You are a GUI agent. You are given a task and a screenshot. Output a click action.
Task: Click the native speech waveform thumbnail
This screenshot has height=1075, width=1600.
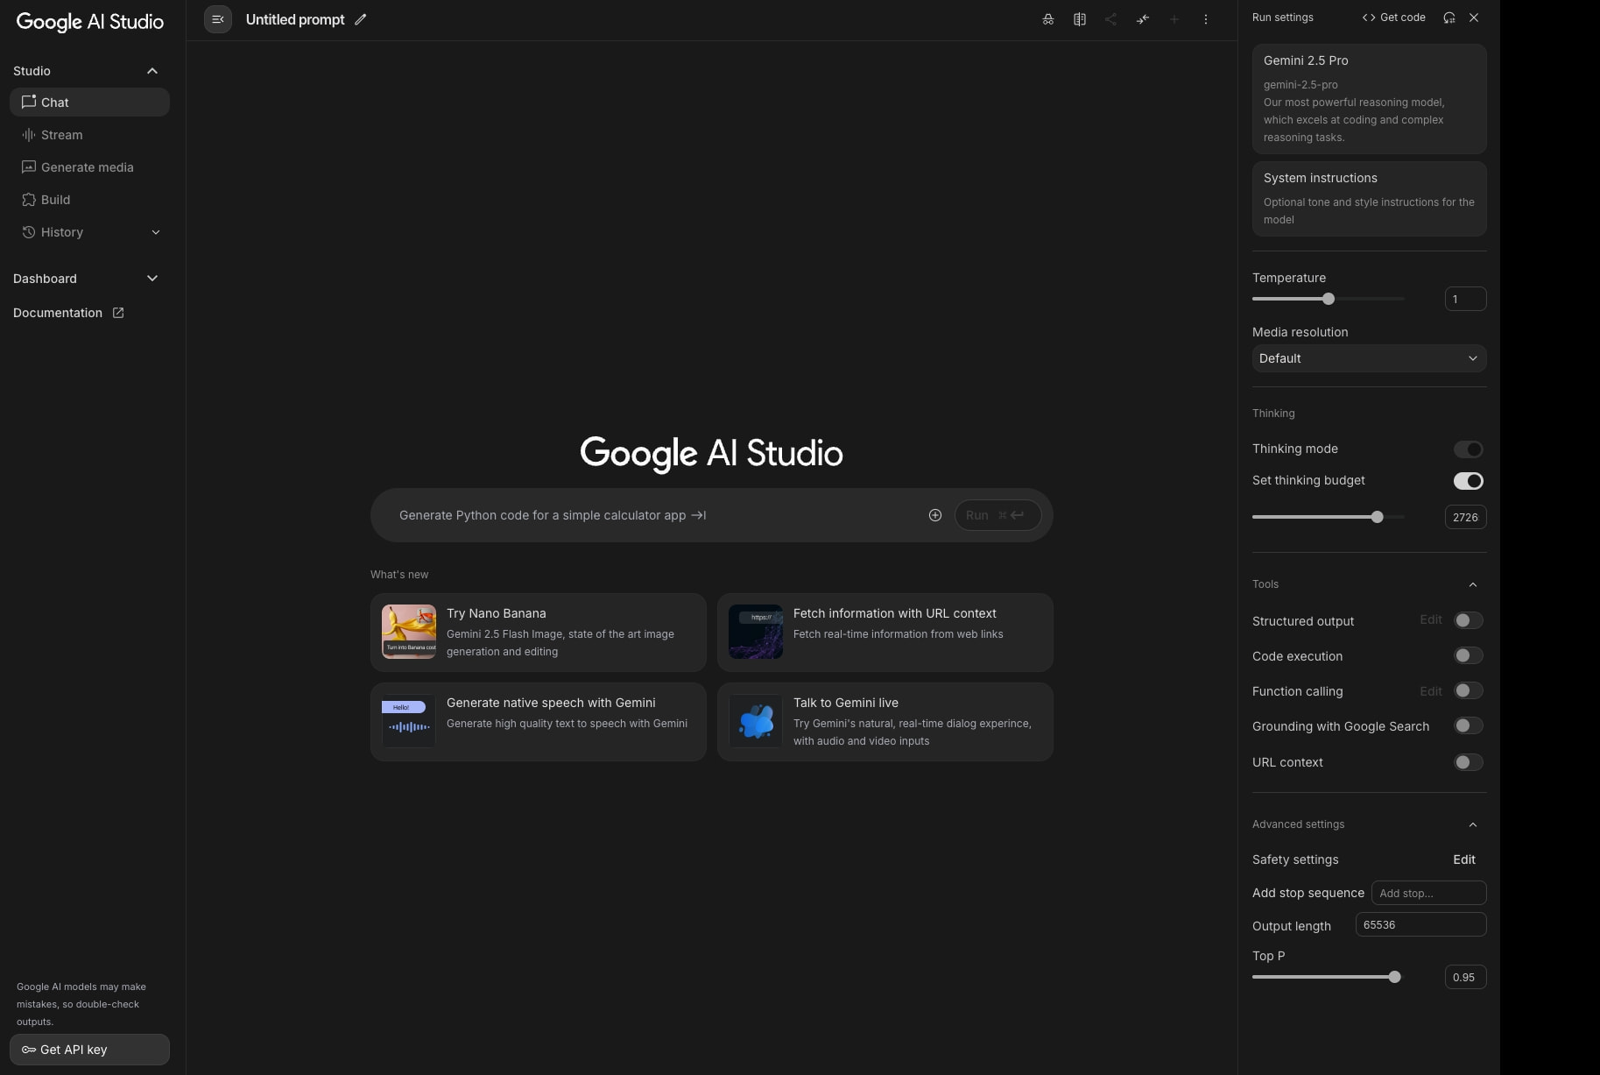[409, 721]
